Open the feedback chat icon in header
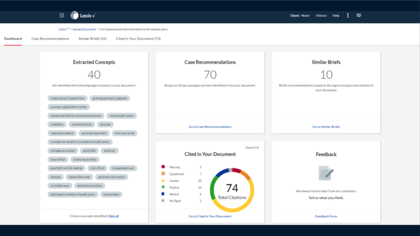This screenshot has height=236, width=420. (x=359, y=15)
